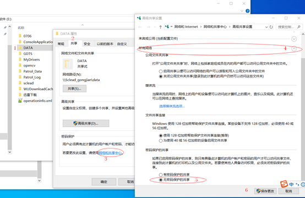305x198 pixels.
Task: Select 40 or 56-bit encryption radio option
Action: pos(161,140)
